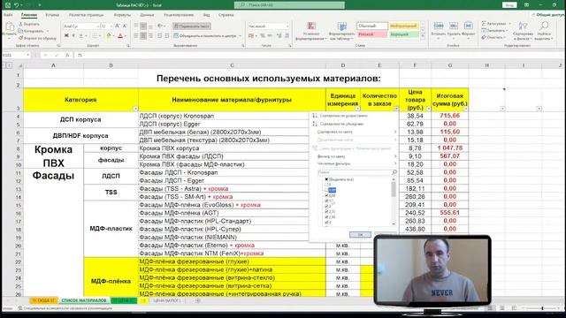
Task: Click the align left icon
Action: (136, 35)
